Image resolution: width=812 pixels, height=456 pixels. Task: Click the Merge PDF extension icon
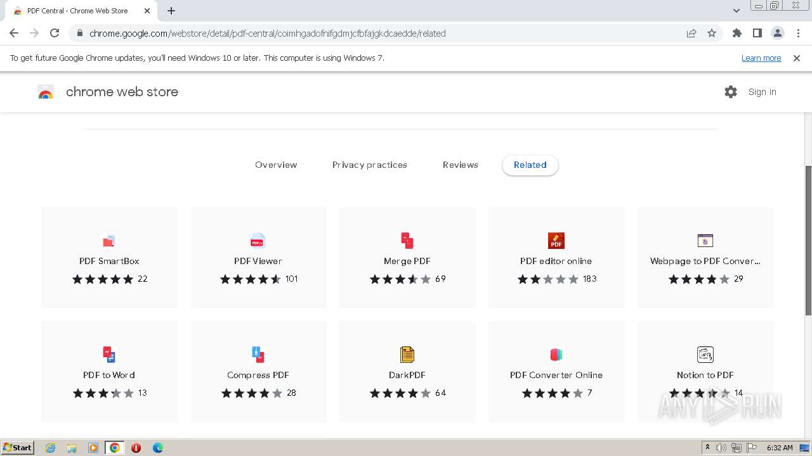pos(407,241)
